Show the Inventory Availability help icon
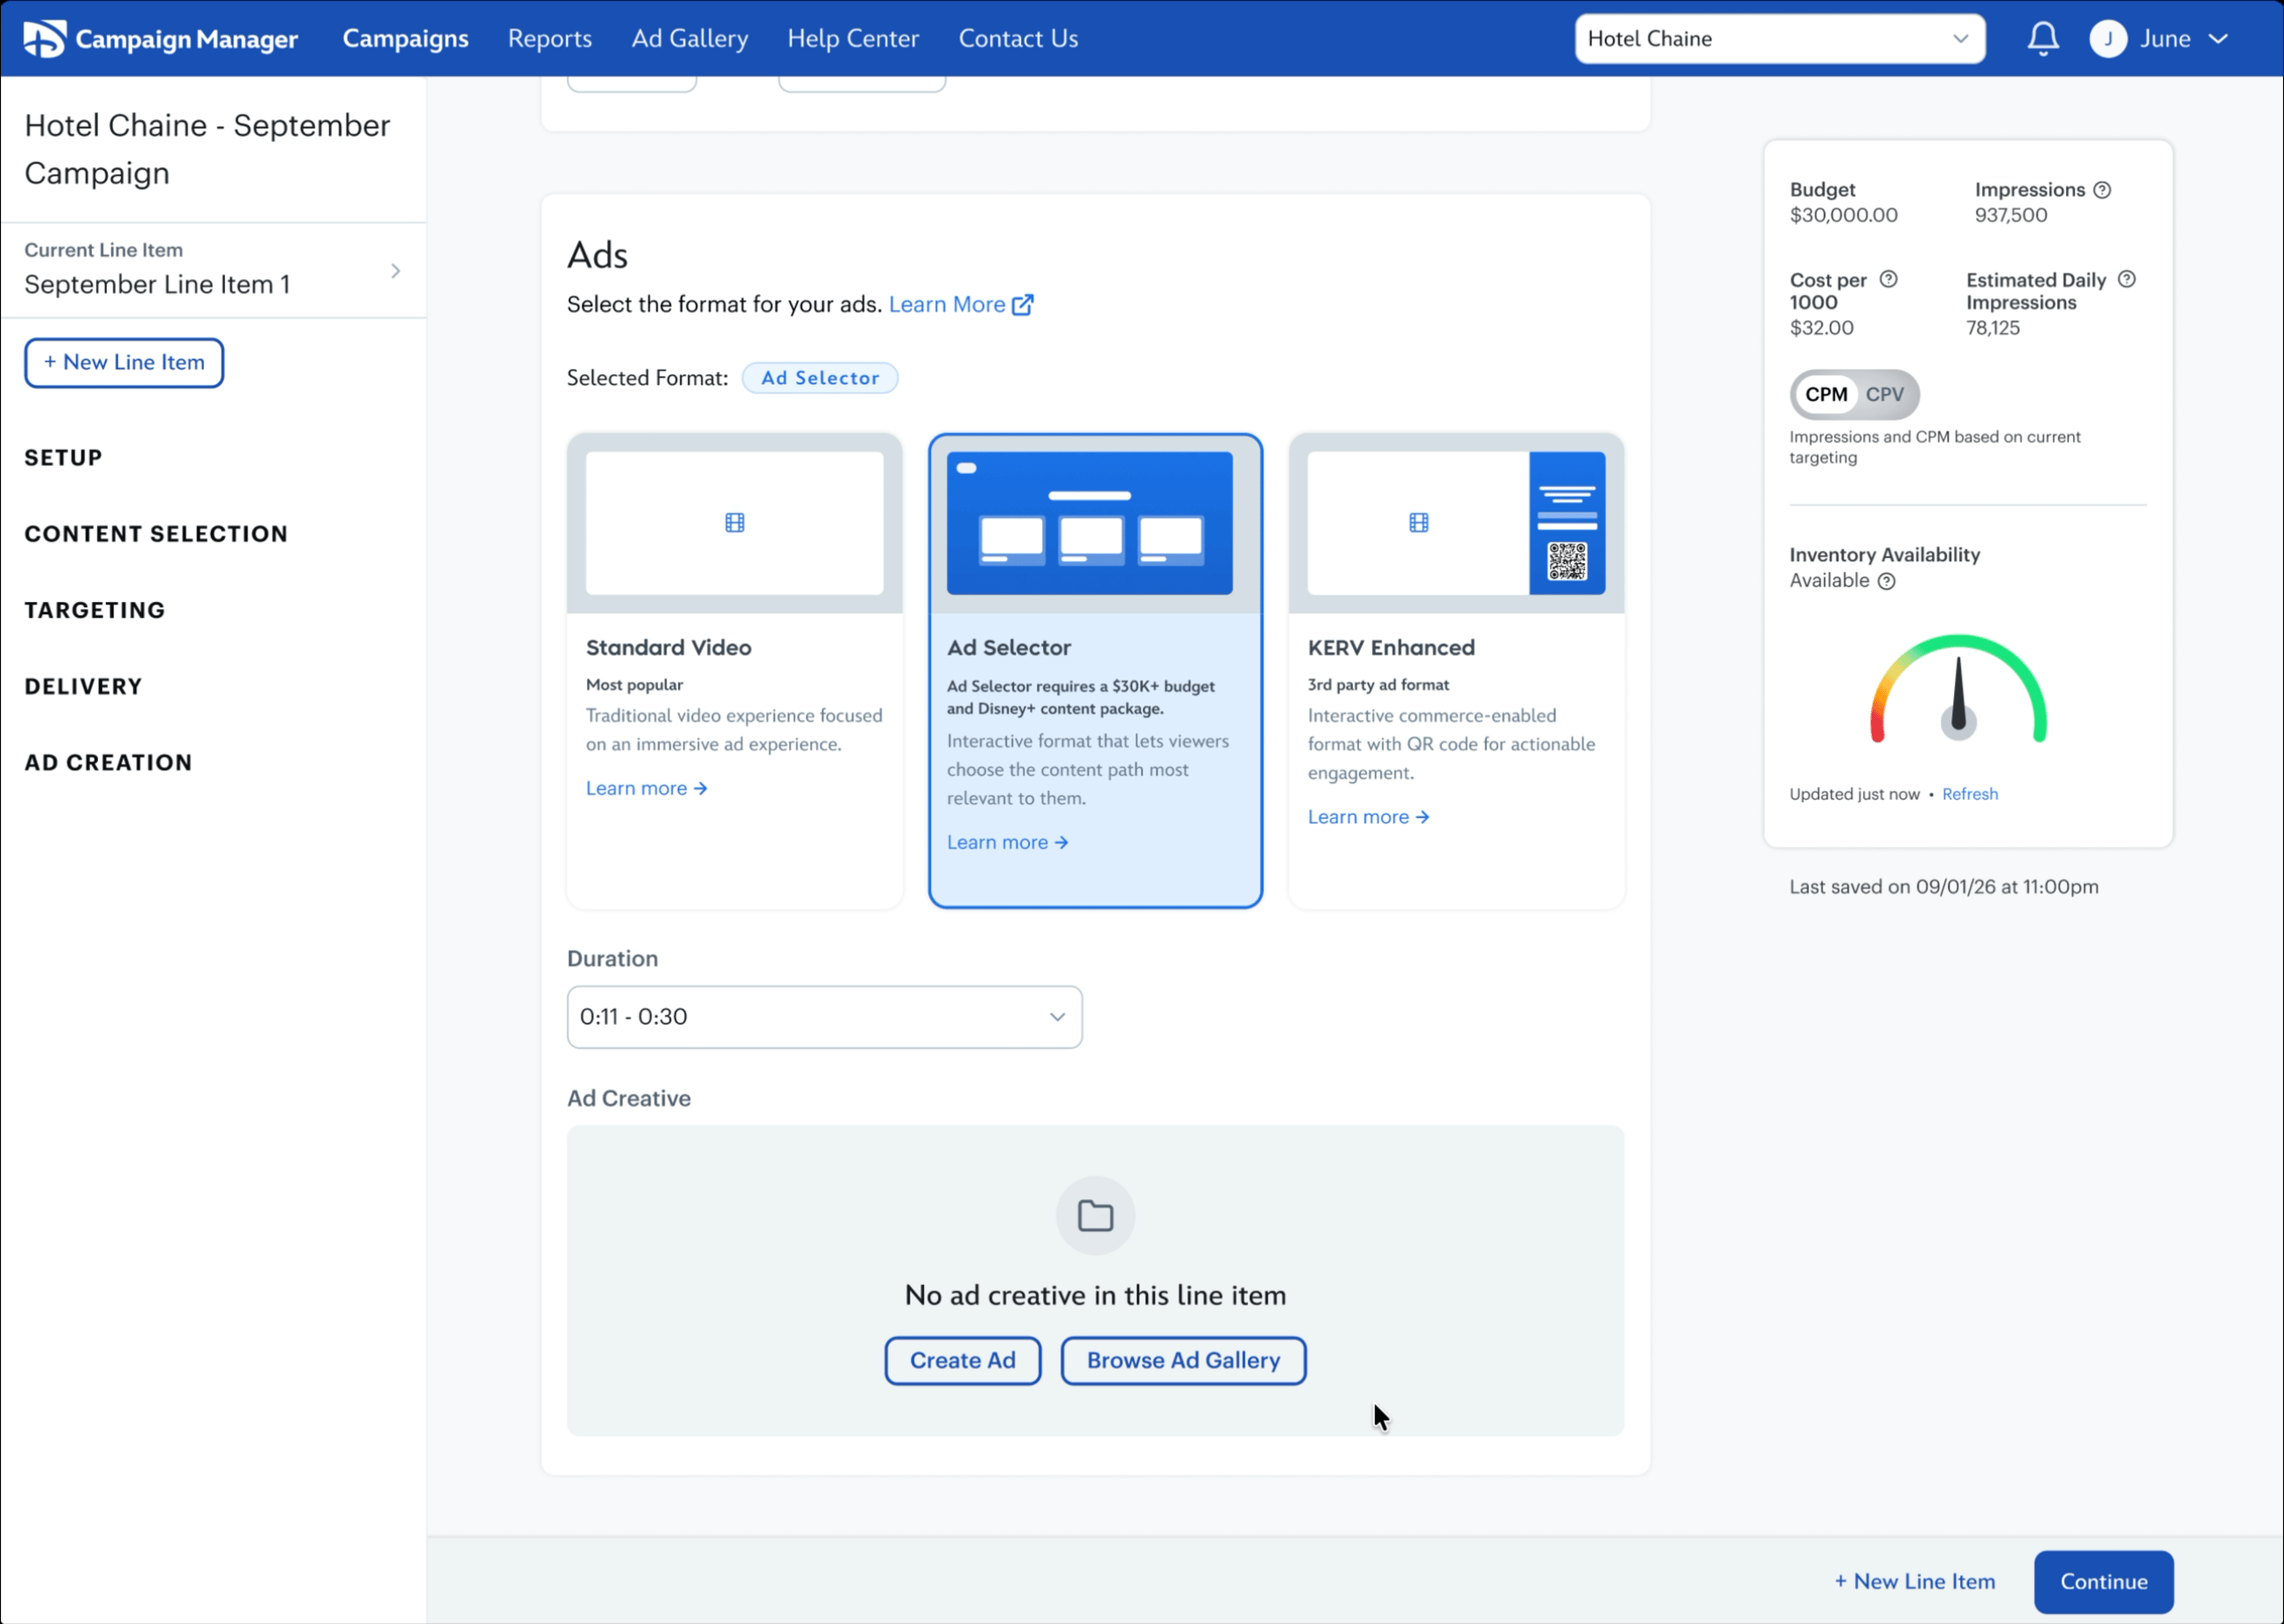Viewport: 2284px width, 1624px height. (1886, 582)
